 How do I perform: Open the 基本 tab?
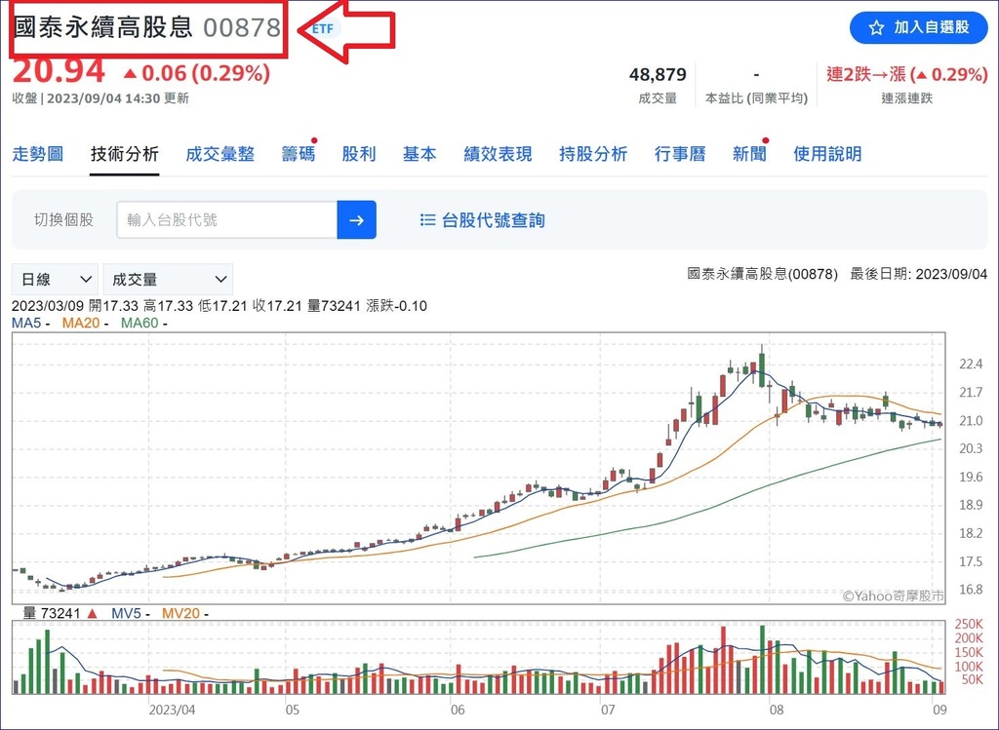420,154
